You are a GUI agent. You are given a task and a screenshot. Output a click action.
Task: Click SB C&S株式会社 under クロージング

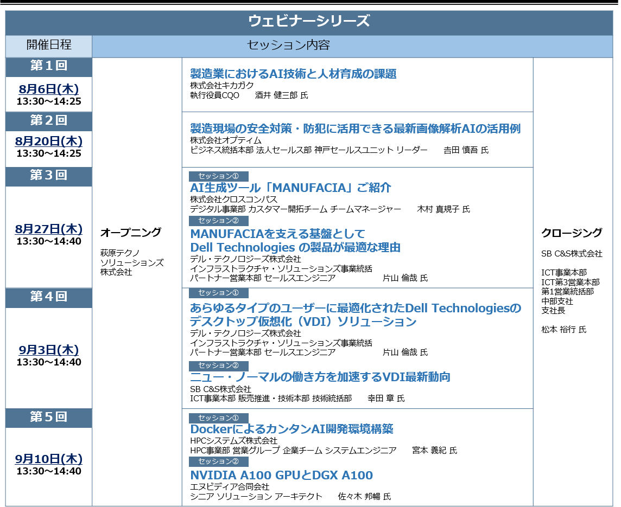tap(572, 254)
